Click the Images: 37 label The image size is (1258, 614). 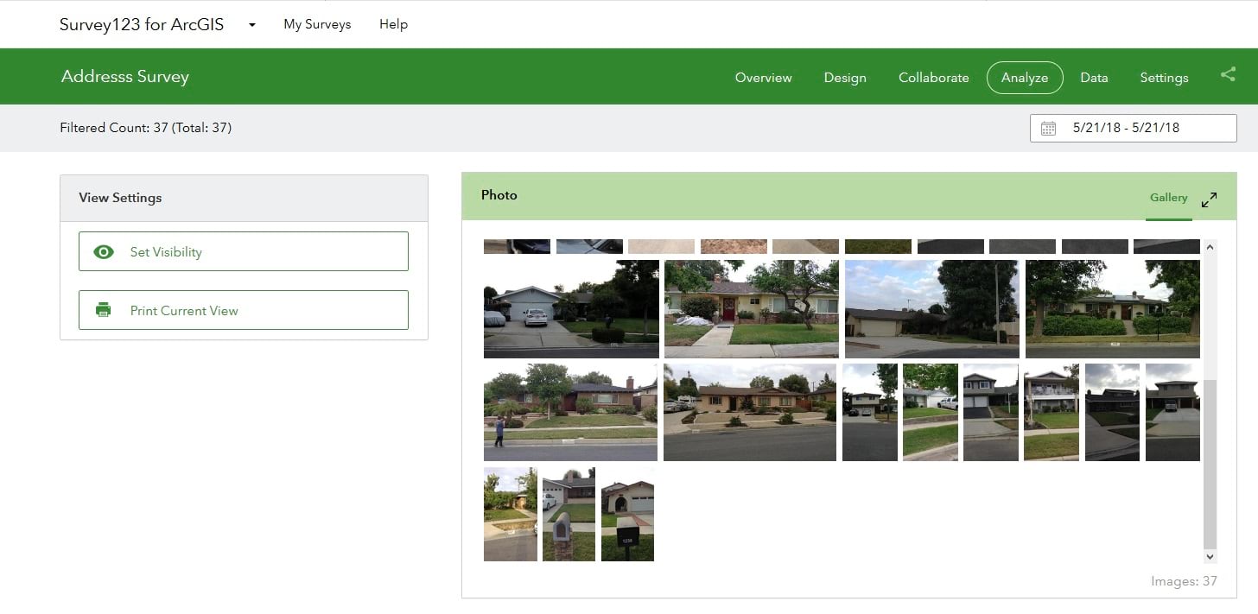click(1184, 581)
